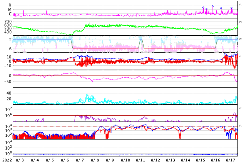Click the rt label beside the top flare panel
The width and height of the screenshot is (244, 163).
241,5
